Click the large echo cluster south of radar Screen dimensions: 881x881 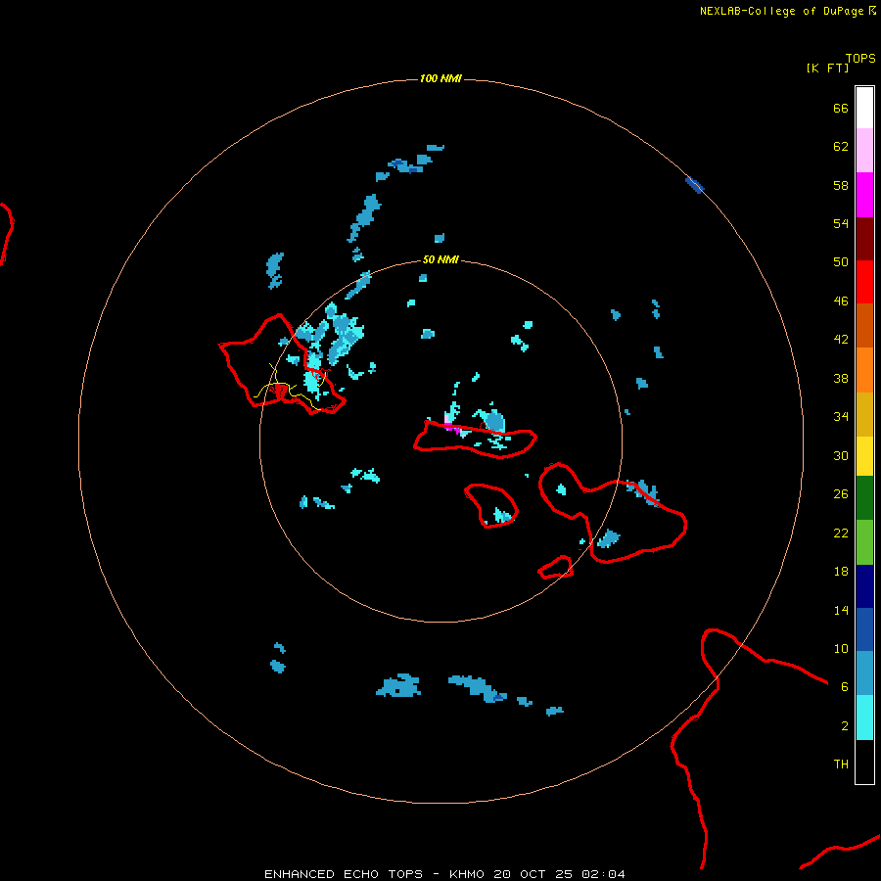pos(398,685)
